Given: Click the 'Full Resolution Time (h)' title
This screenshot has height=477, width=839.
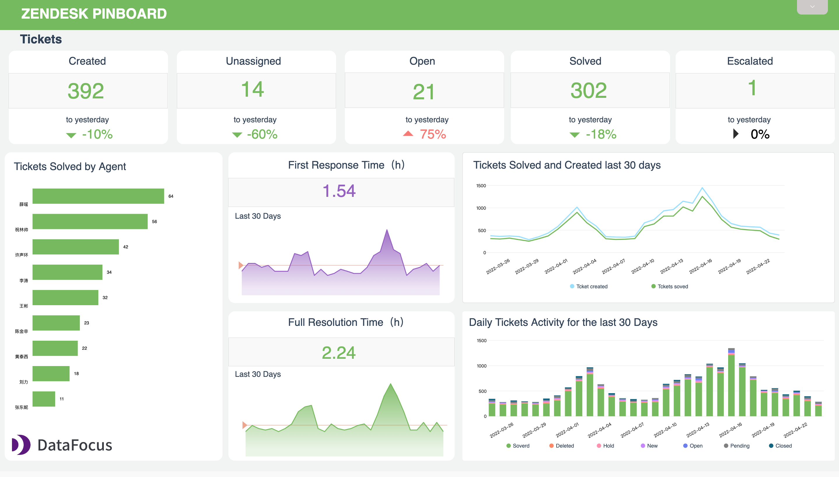Looking at the screenshot, I should tap(346, 322).
